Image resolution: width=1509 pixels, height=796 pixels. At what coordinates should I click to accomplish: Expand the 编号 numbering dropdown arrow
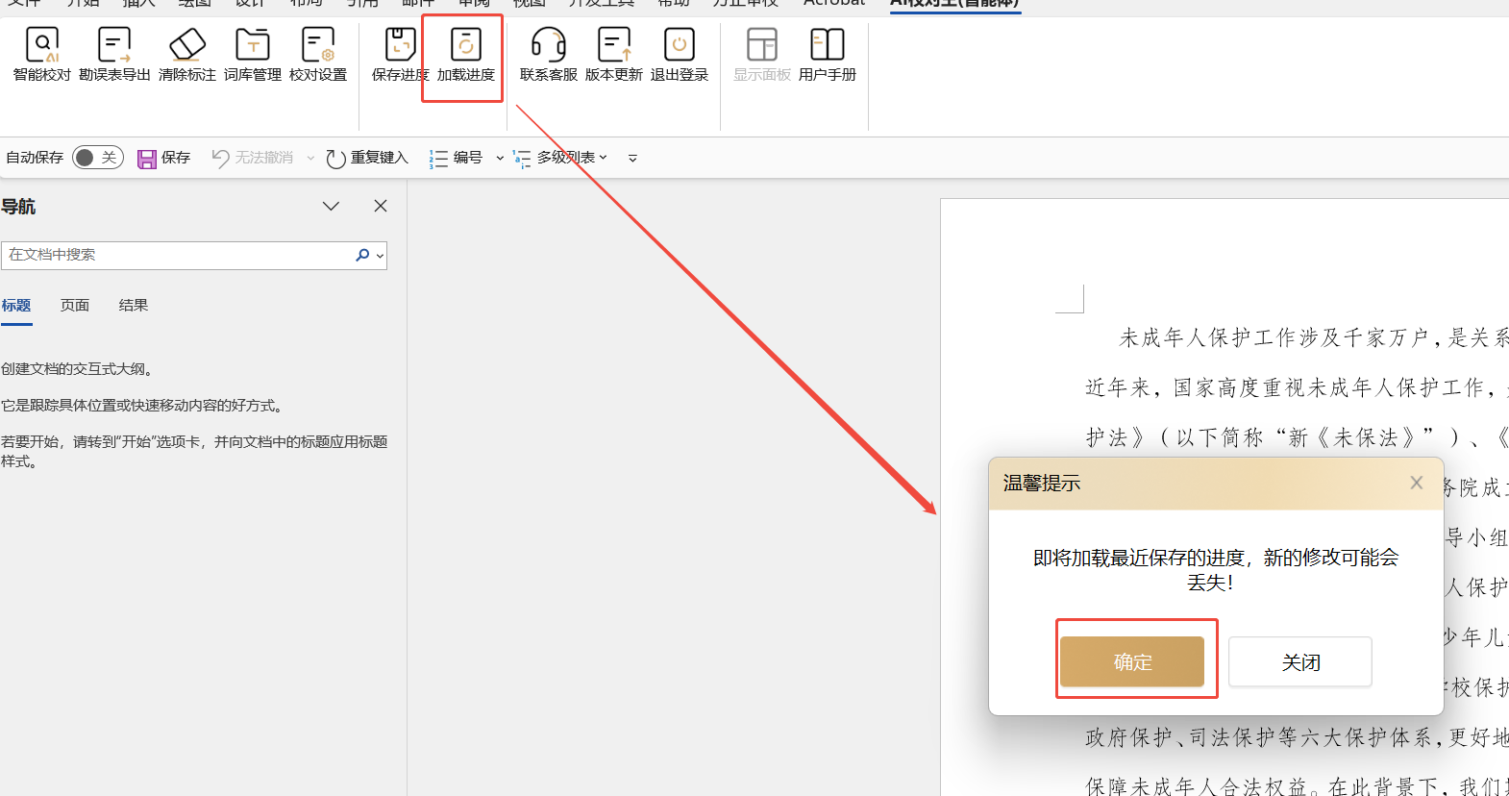(x=500, y=159)
